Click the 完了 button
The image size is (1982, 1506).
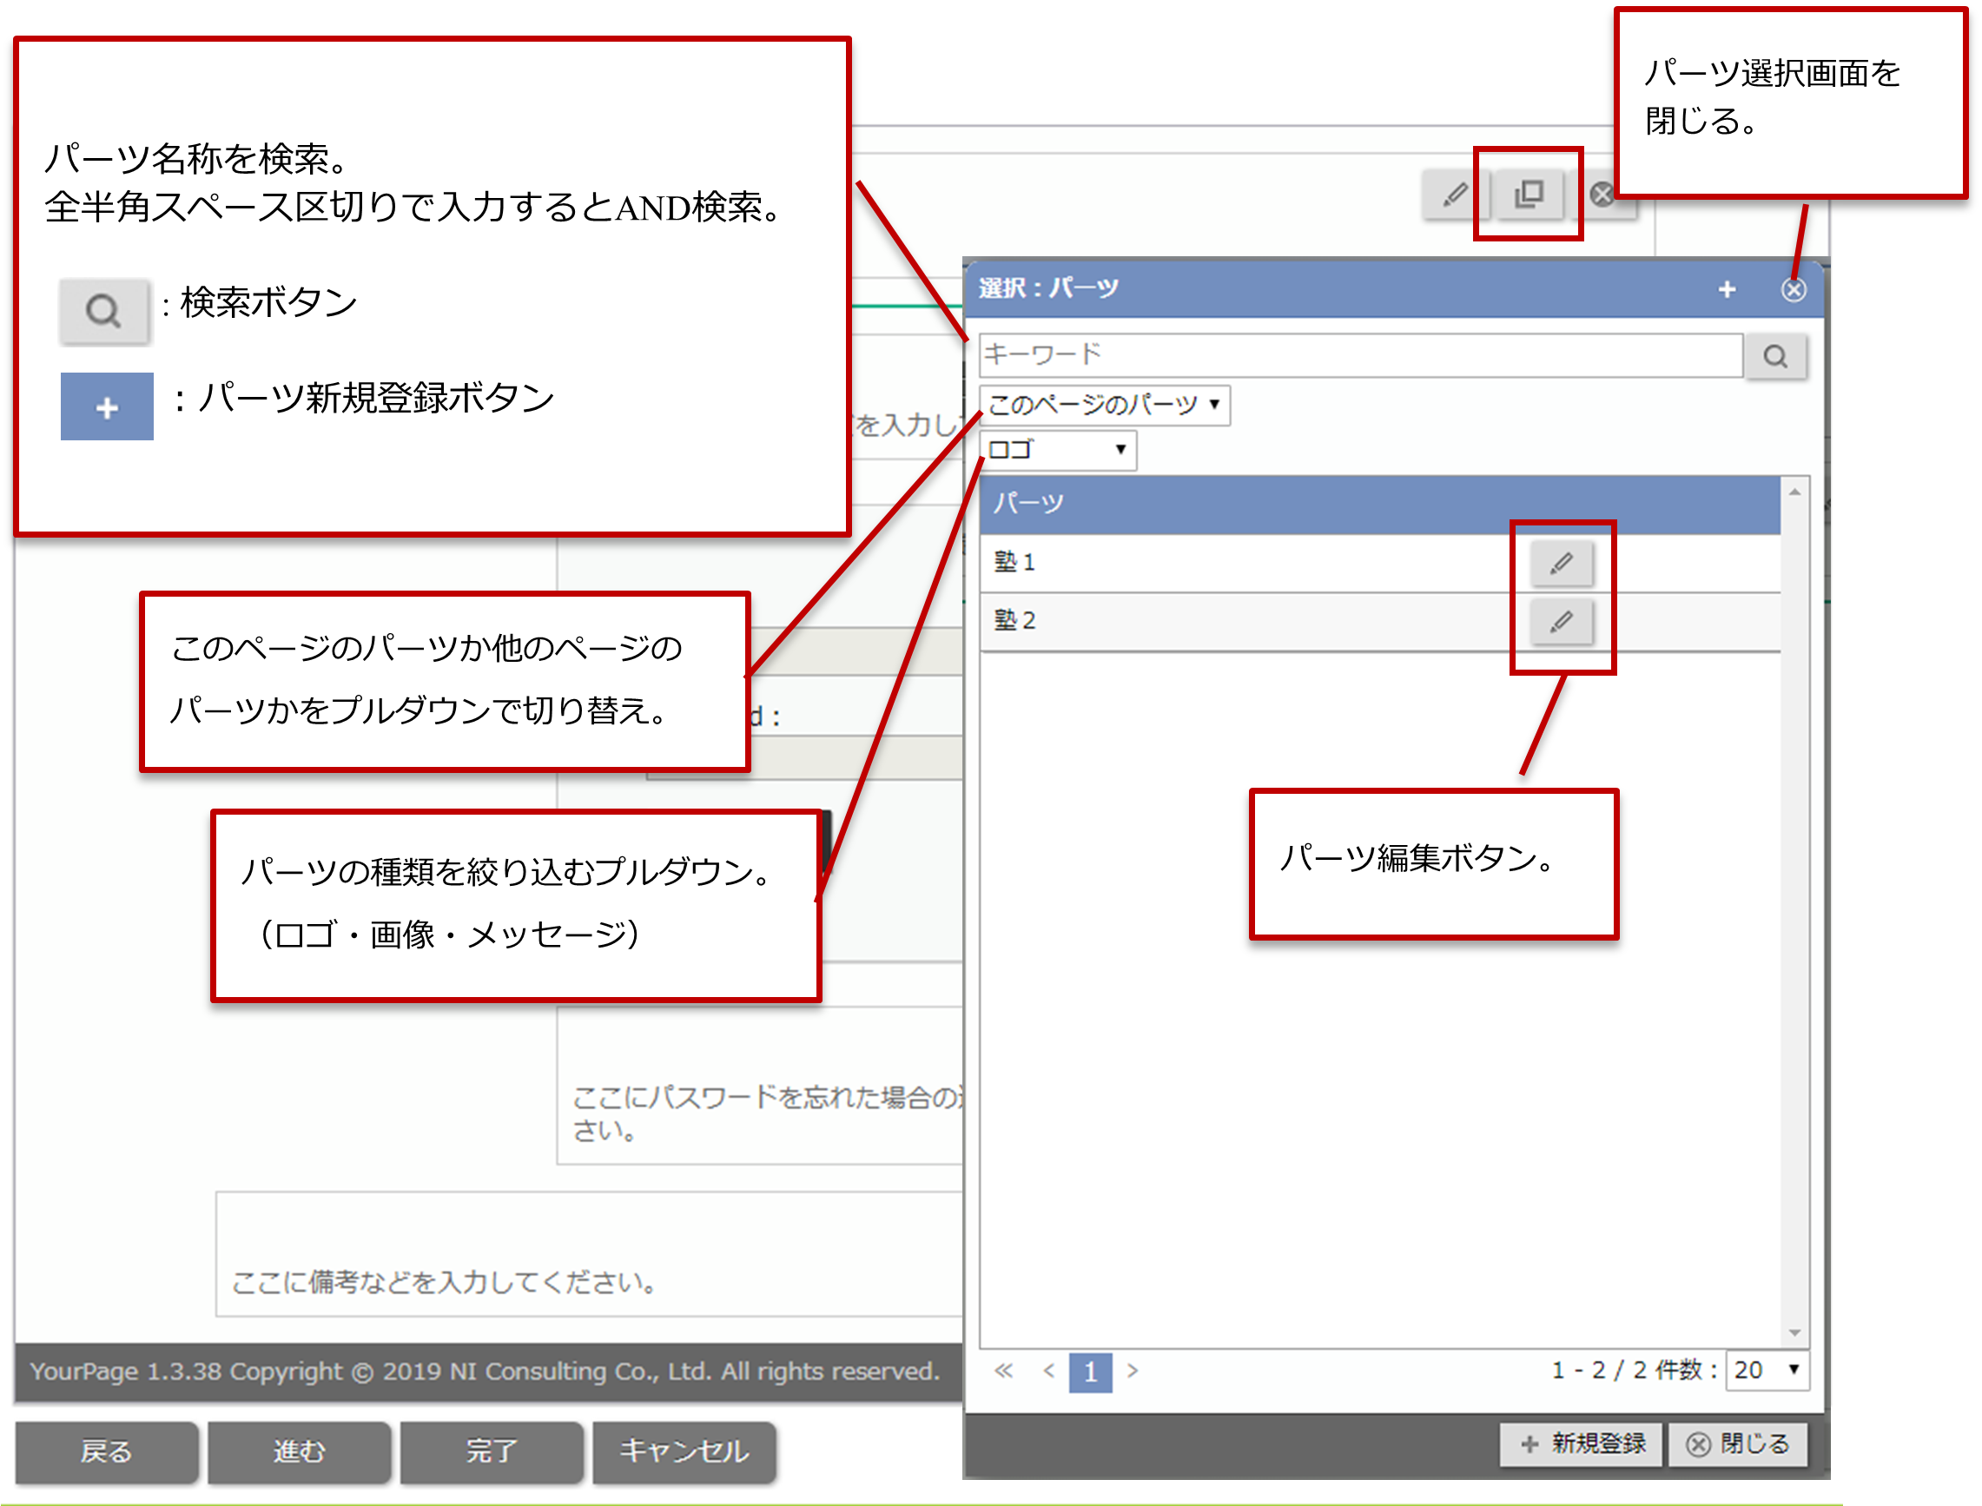click(492, 1452)
